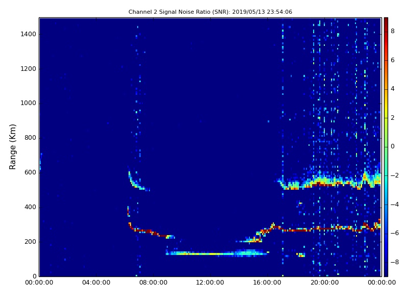408x306 pixels.
Task: Click the y-axis tick label '1400'
Action: pos(29,34)
